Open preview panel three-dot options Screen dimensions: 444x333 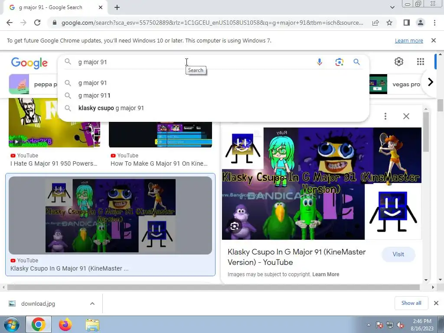click(x=385, y=116)
